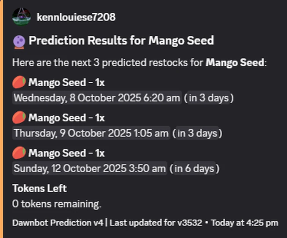Click the crystal ball emoji in the title
The image size is (287, 238).
click(19, 41)
